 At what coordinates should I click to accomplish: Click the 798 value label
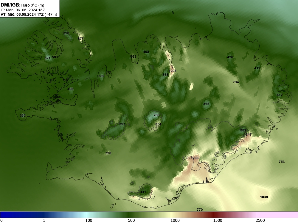coord(108,153)
